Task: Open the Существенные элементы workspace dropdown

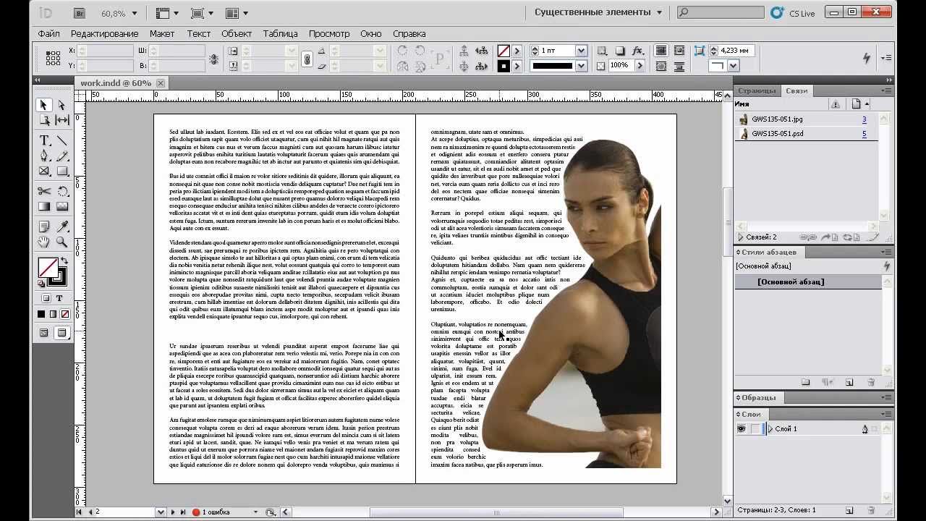Action: pyautogui.click(x=598, y=12)
